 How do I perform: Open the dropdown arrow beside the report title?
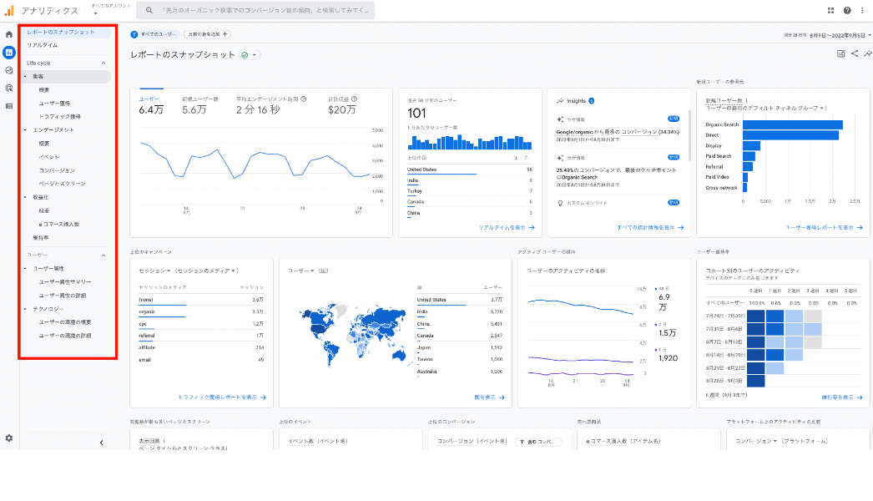point(255,54)
